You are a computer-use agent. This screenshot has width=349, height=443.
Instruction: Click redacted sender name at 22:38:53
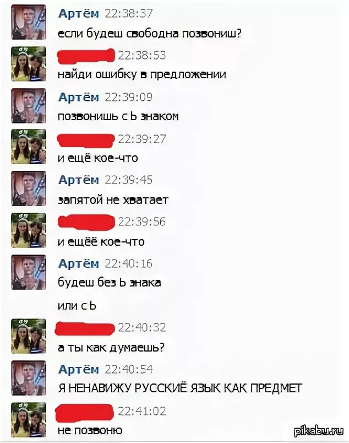point(86,56)
